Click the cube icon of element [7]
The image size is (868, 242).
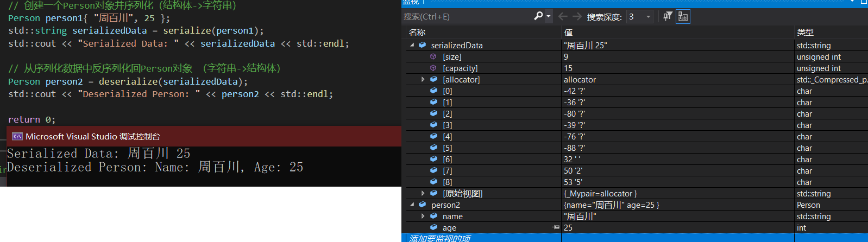(433, 171)
